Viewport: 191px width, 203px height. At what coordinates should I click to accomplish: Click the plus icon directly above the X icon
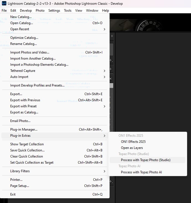point(111,69)
